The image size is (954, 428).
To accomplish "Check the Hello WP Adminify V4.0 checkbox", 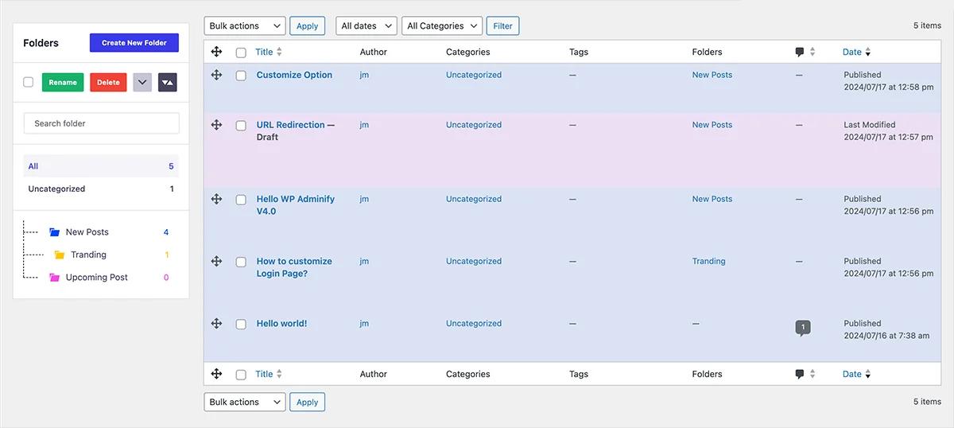I will (x=241, y=200).
